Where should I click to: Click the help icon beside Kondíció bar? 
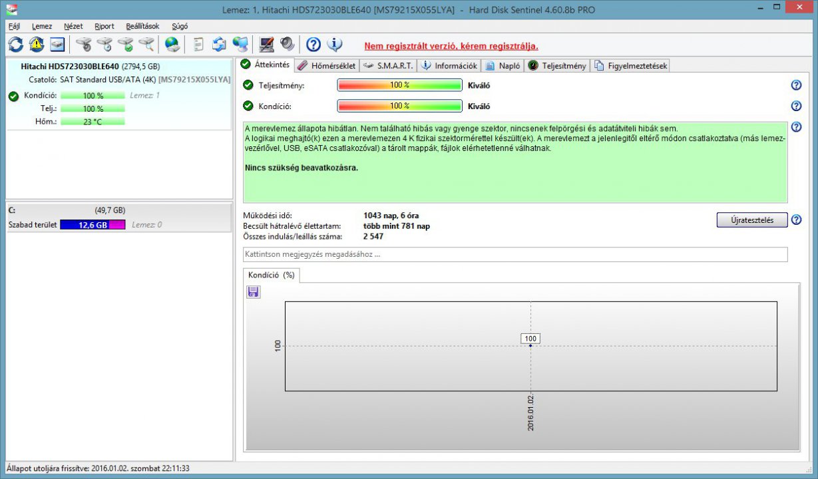point(795,106)
